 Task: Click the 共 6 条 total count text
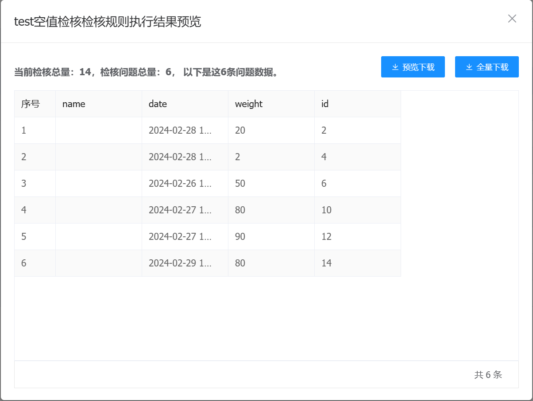(488, 375)
